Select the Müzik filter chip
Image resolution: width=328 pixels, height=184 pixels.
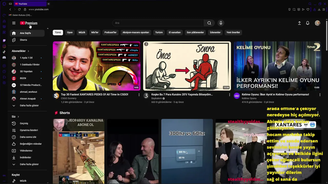(x=82, y=32)
